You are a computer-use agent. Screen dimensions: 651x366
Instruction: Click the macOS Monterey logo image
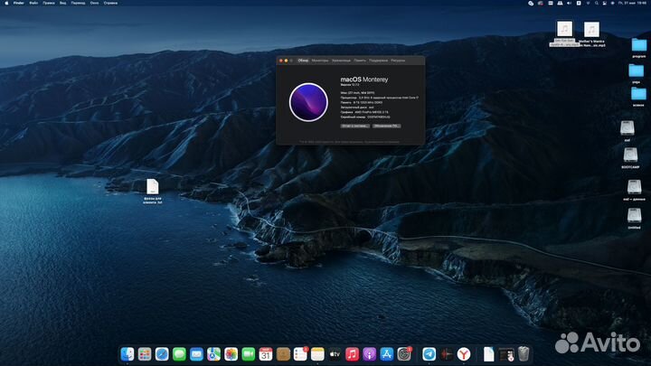[x=308, y=102]
